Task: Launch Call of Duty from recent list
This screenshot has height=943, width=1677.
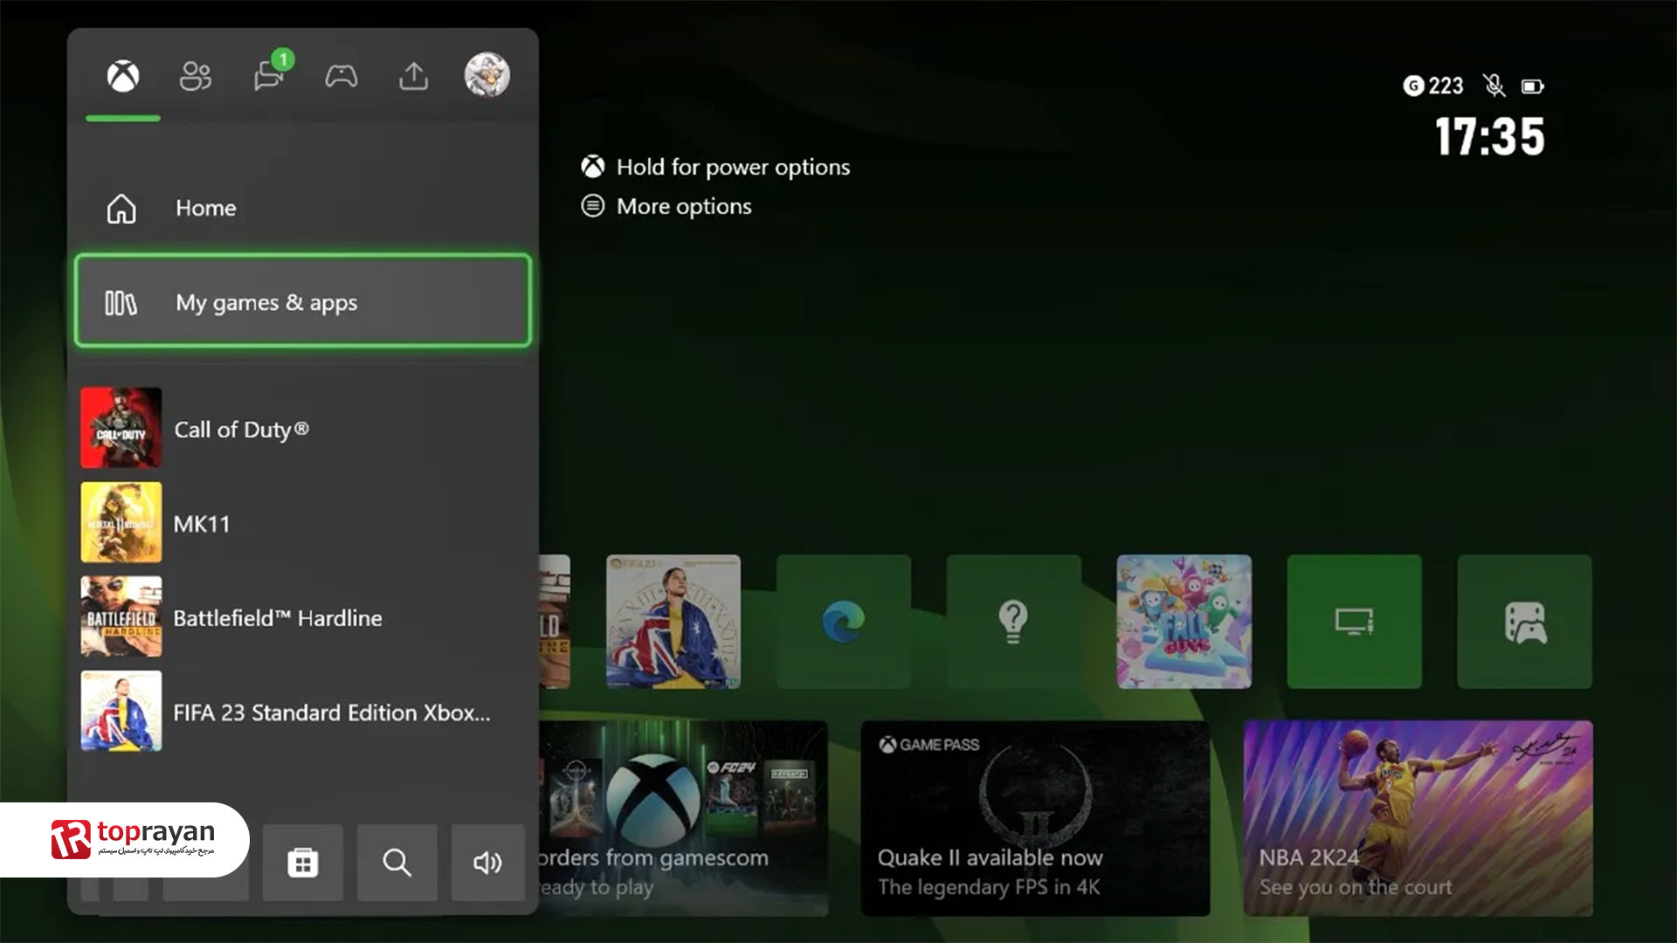Action: tap(302, 429)
